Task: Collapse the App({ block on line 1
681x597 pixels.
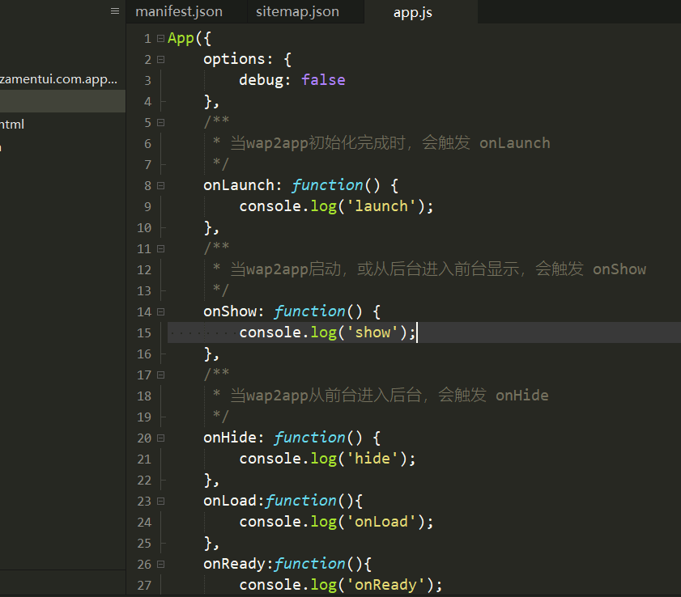Action: (x=160, y=39)
